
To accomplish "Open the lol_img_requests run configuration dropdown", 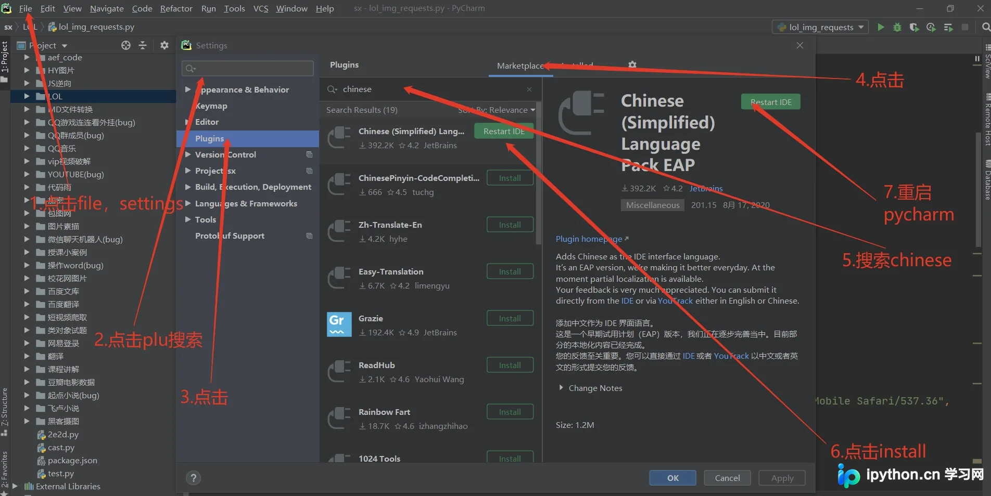I will click(820, 27).
